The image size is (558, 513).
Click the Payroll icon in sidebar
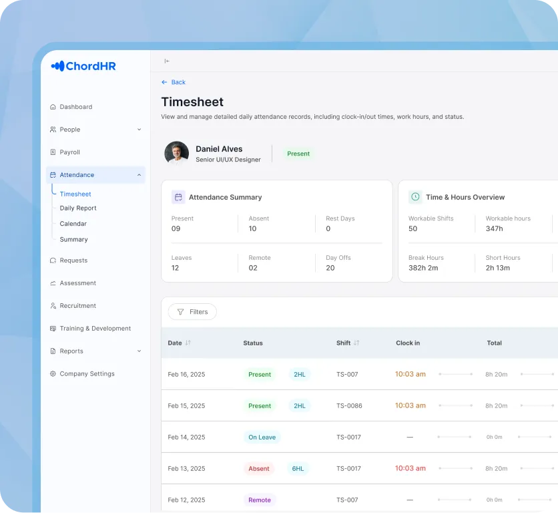click(53, 152)
